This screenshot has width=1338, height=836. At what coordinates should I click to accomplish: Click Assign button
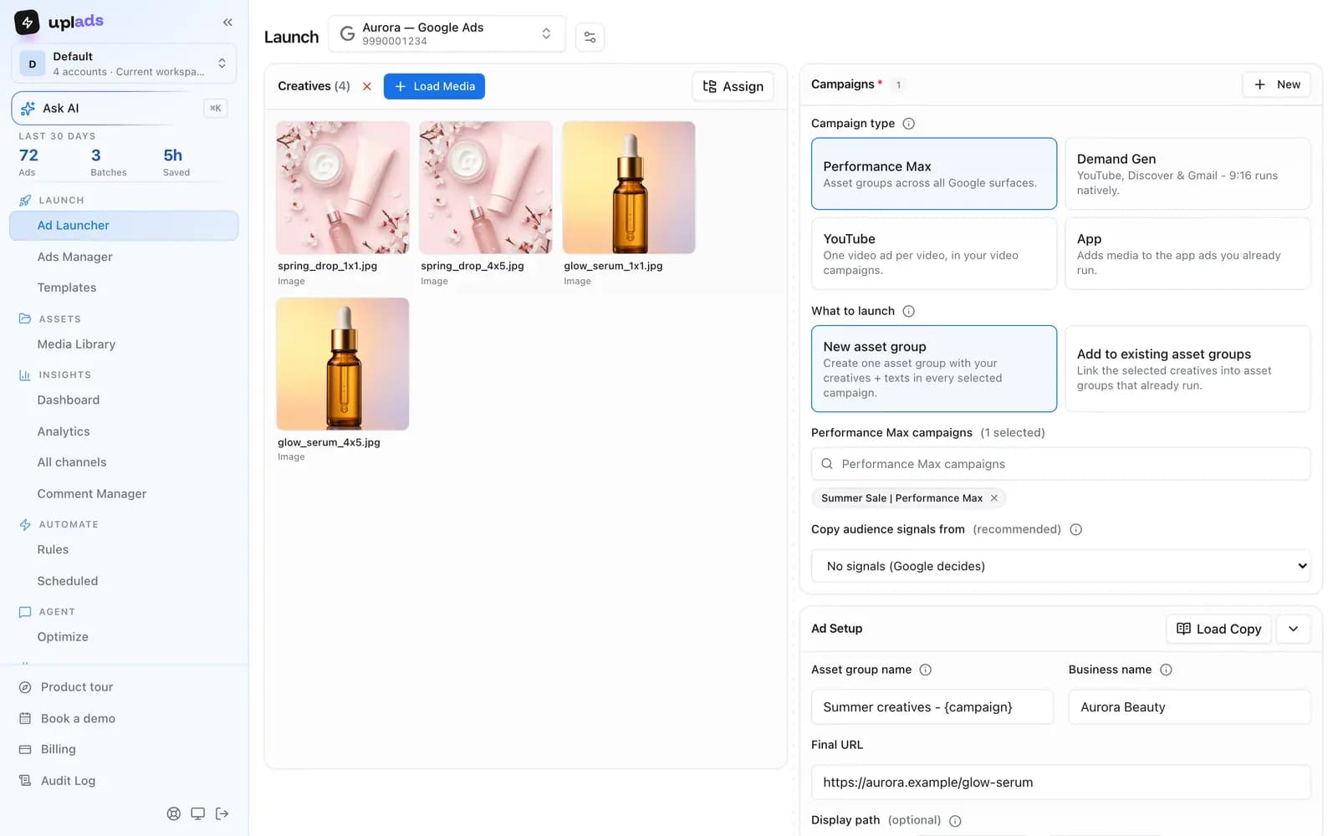pos(733,86)
